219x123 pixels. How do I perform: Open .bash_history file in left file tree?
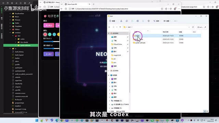click(x=19, y=52)
